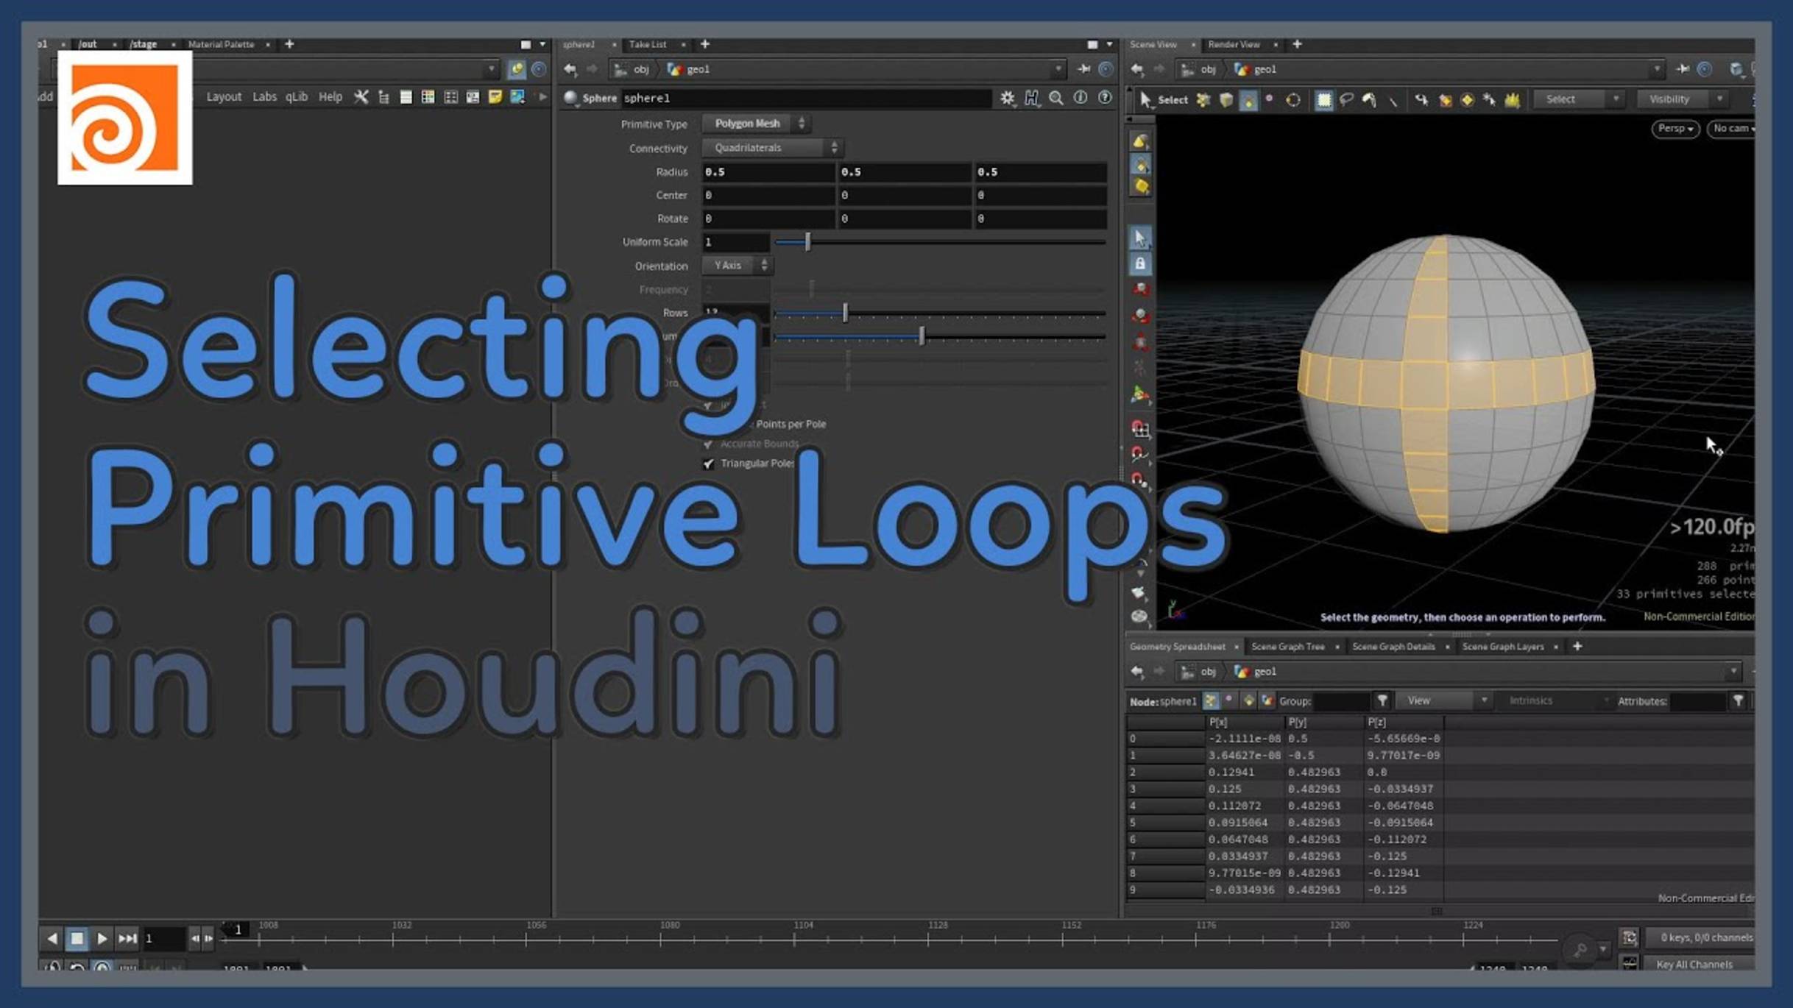Toggle Triangular Poles checkbox
1793x1008 pixels.
[710, 463]
